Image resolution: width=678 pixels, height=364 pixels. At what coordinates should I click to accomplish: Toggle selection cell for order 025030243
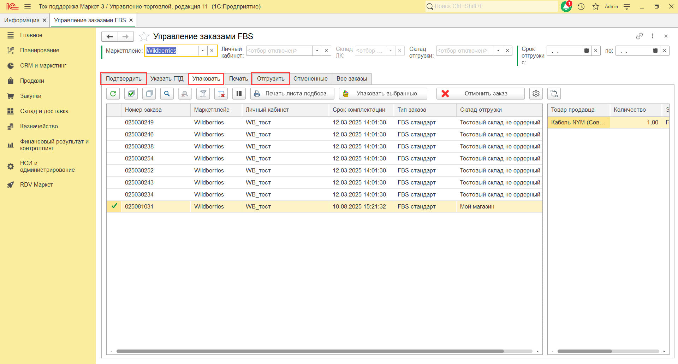click(114, 183)
